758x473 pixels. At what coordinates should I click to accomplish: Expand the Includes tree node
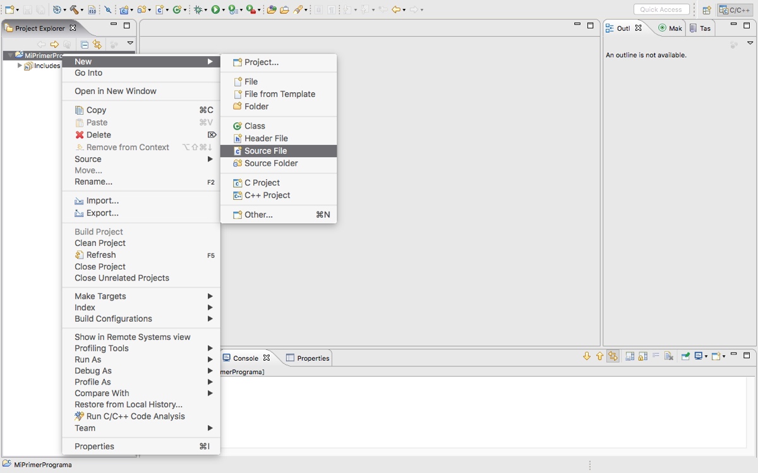(x=20, y=66)
